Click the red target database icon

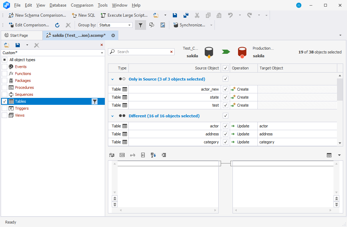click(x=242, y=52)
